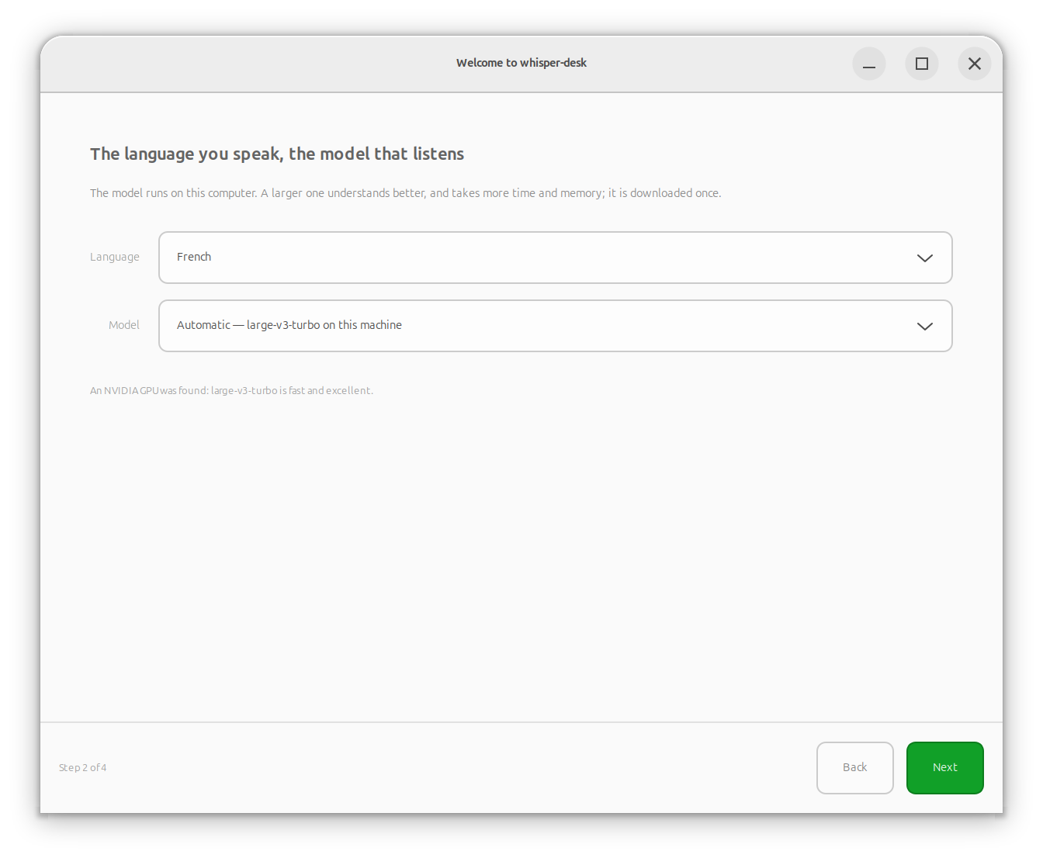Click the heading 'The language you speak, the model that listens'

tap(277, 154)
